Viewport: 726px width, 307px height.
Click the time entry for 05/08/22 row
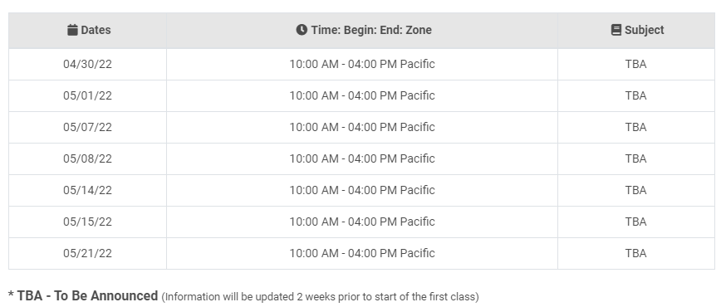click(x=362, y=158)
